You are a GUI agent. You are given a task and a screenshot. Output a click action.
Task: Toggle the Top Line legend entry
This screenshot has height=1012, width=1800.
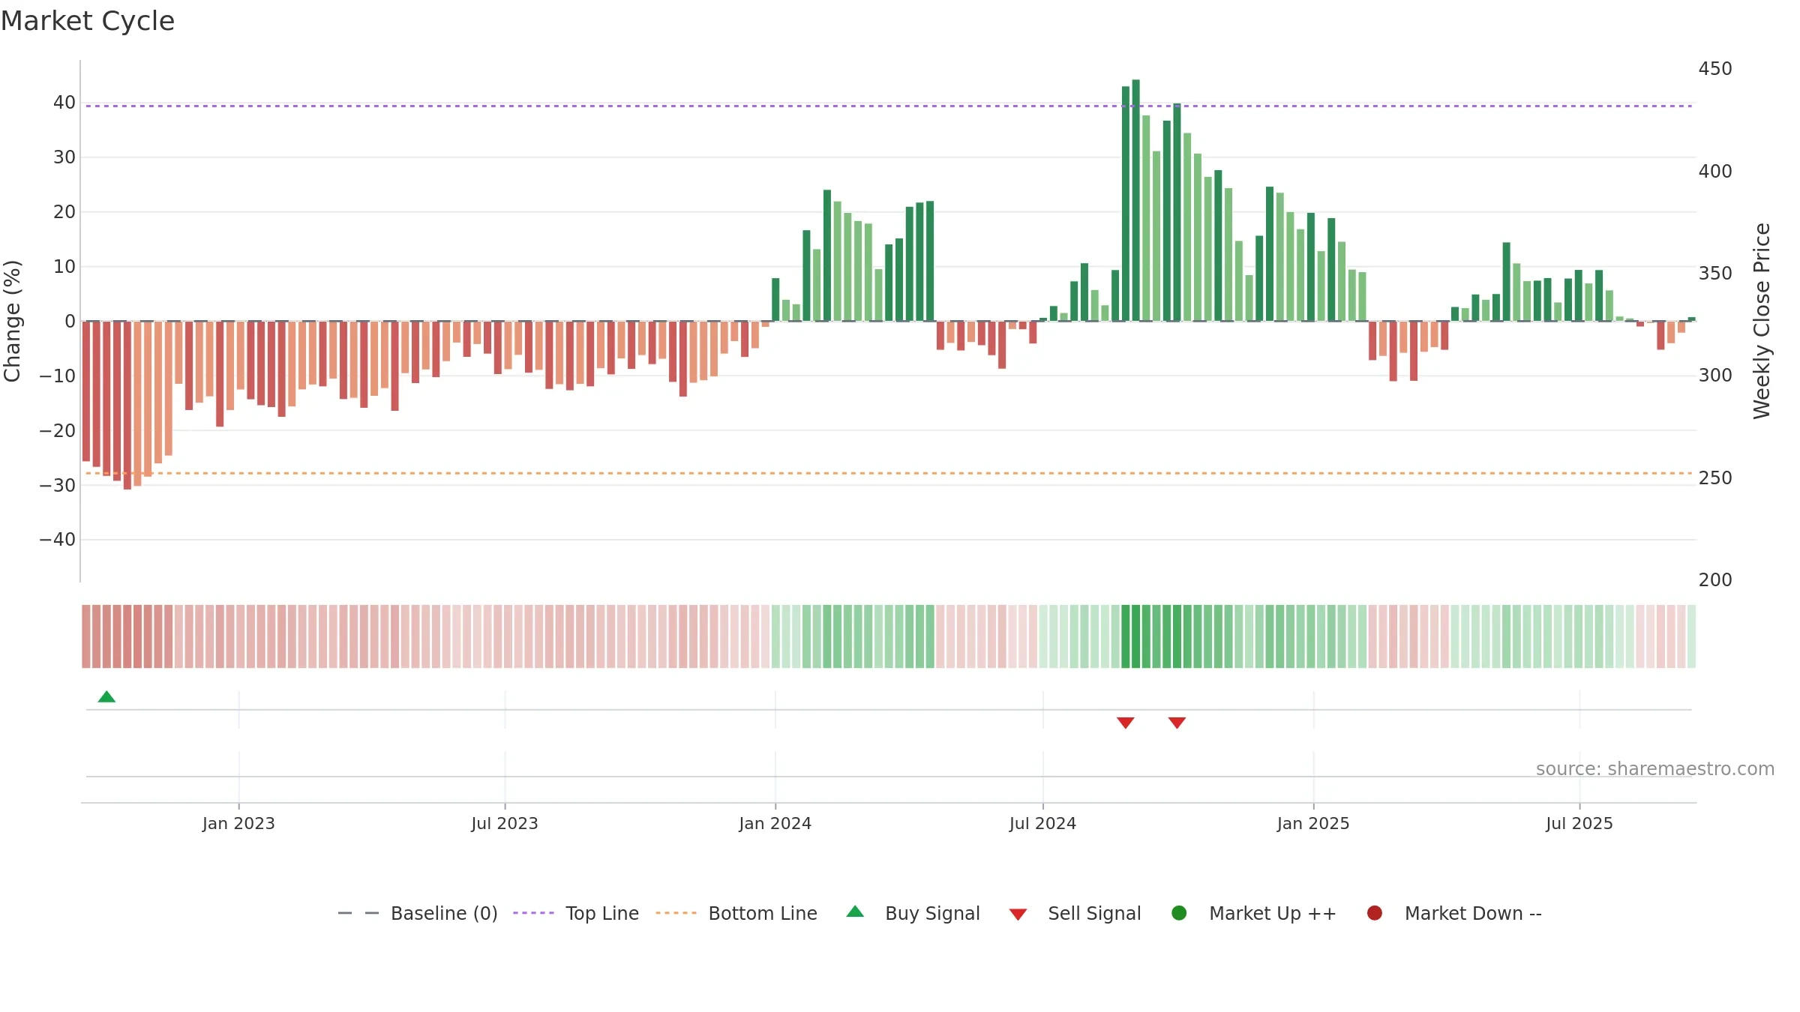pos(576,913)
